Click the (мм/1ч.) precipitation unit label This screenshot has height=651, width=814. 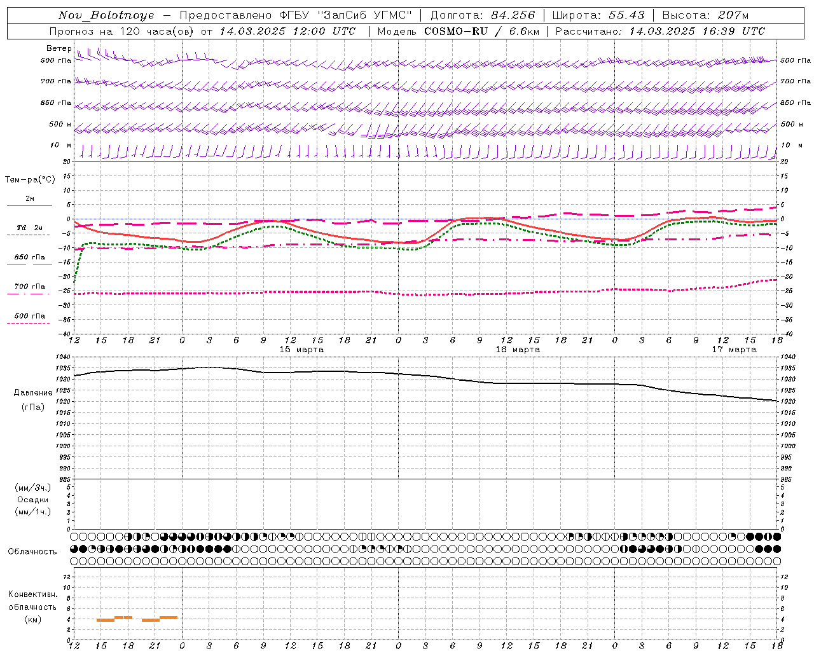[x=33, y=512]
